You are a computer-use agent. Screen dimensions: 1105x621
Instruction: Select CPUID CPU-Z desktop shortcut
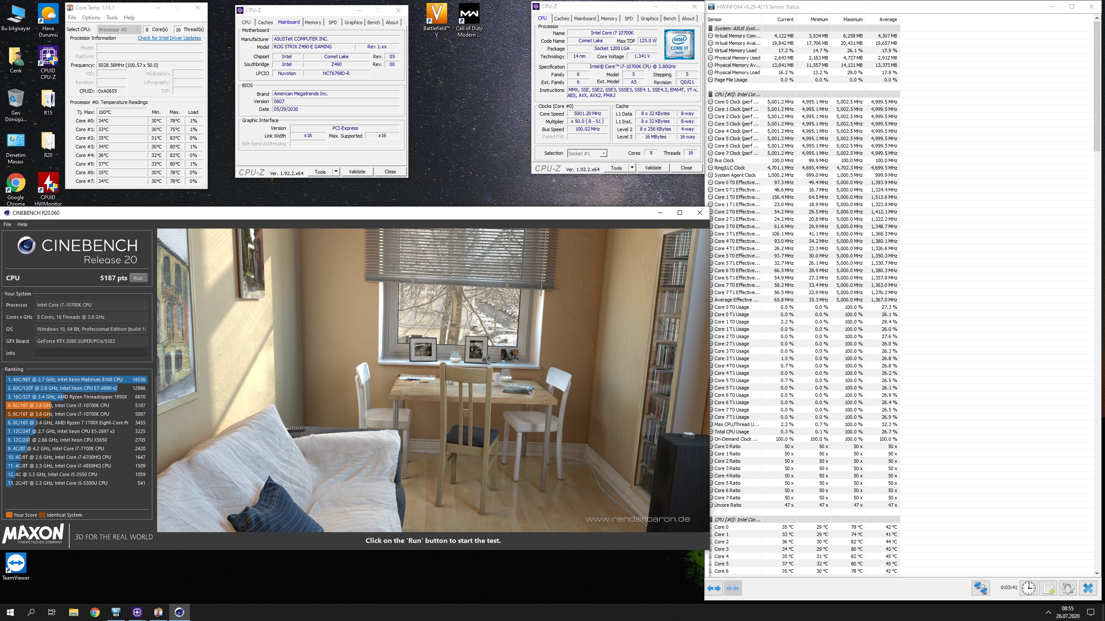click(48, 63)
